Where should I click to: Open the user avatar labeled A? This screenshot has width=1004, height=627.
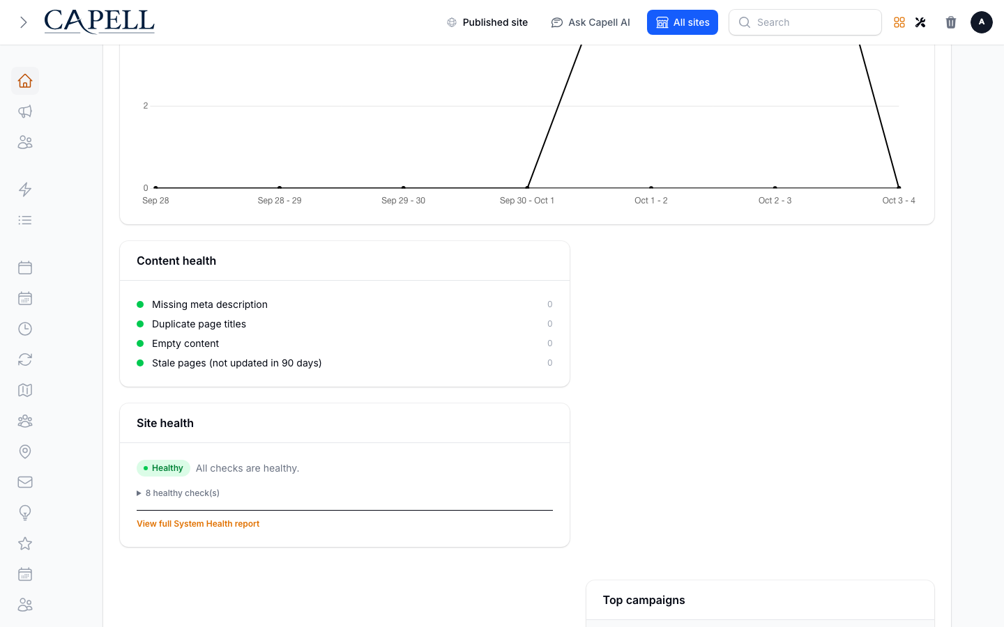pyautogui.click(x=982, y=22)
